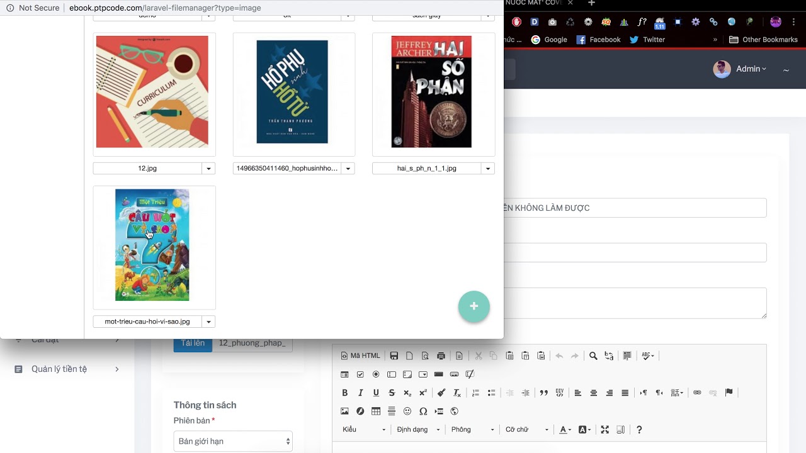Align text left in editor
This screenshot has width=806, height=453.
(x=578, y=393)
